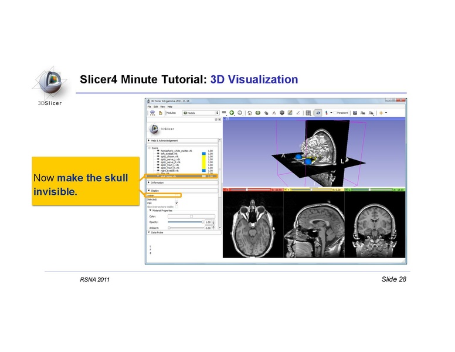Open mouse mode dropdown arrow beside fiducial
The image size is (455, 352).
tap(331, 113)
